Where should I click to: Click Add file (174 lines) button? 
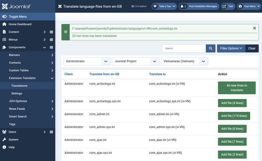(234, 116)
